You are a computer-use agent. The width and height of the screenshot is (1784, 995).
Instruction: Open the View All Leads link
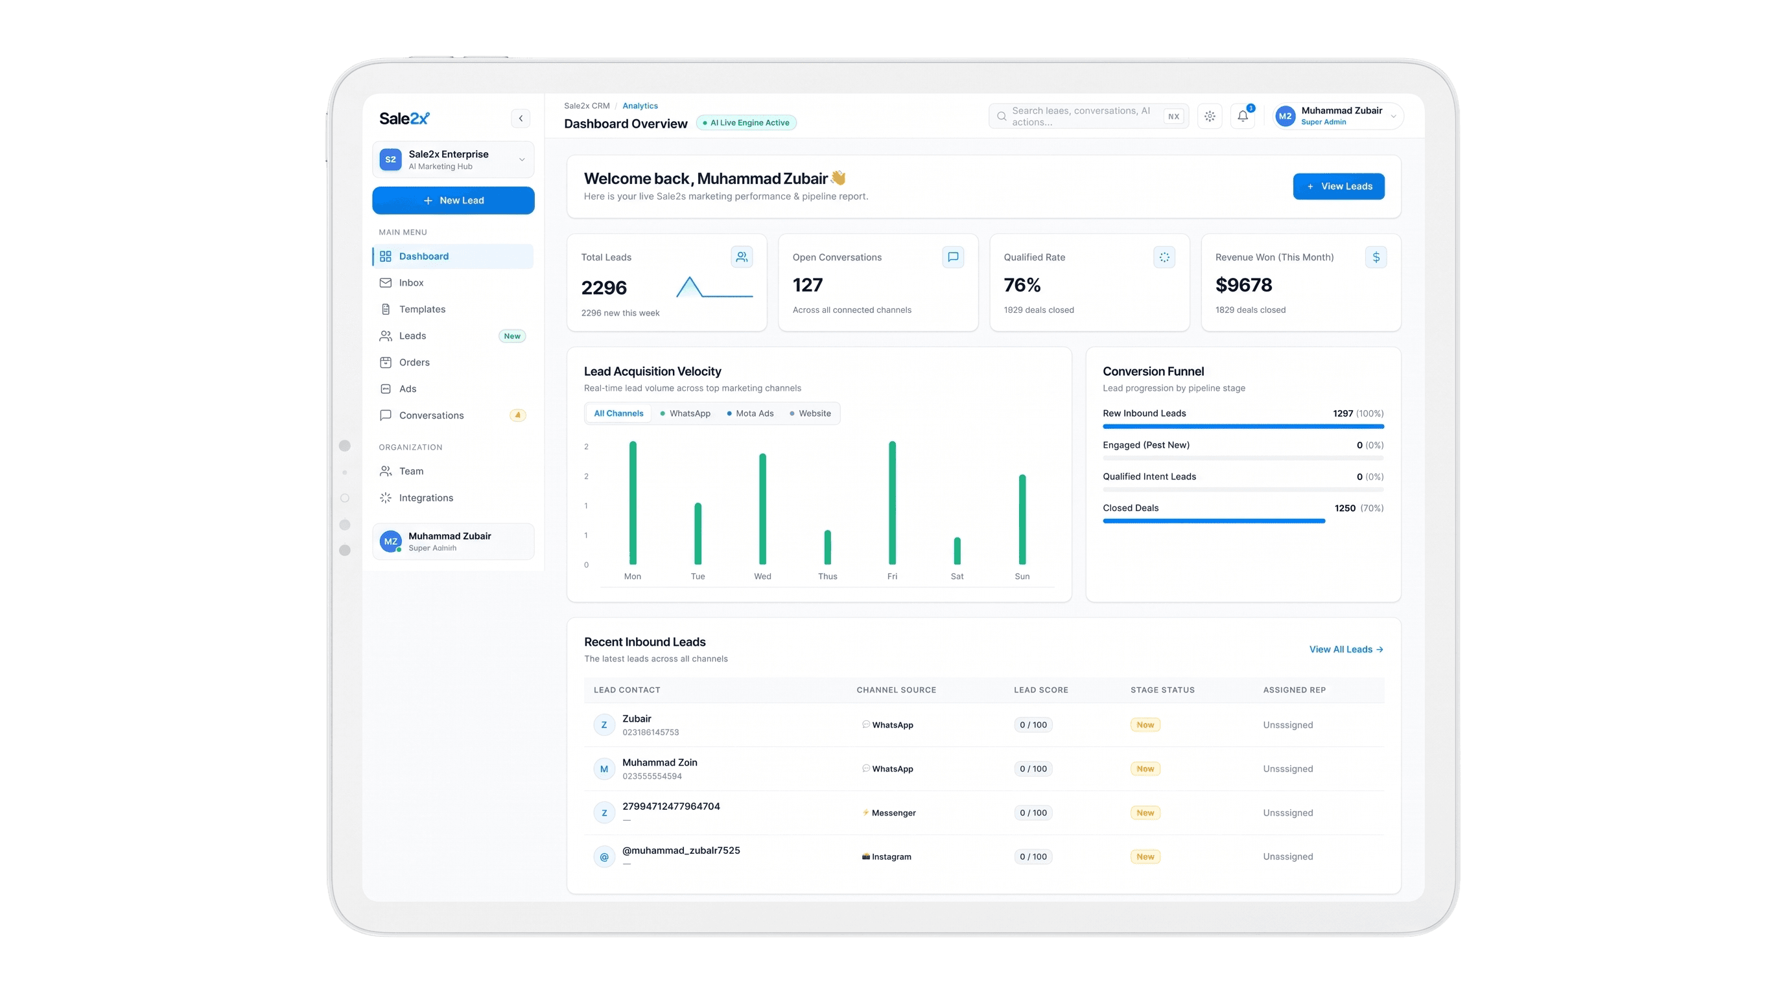pos(1346,649)
